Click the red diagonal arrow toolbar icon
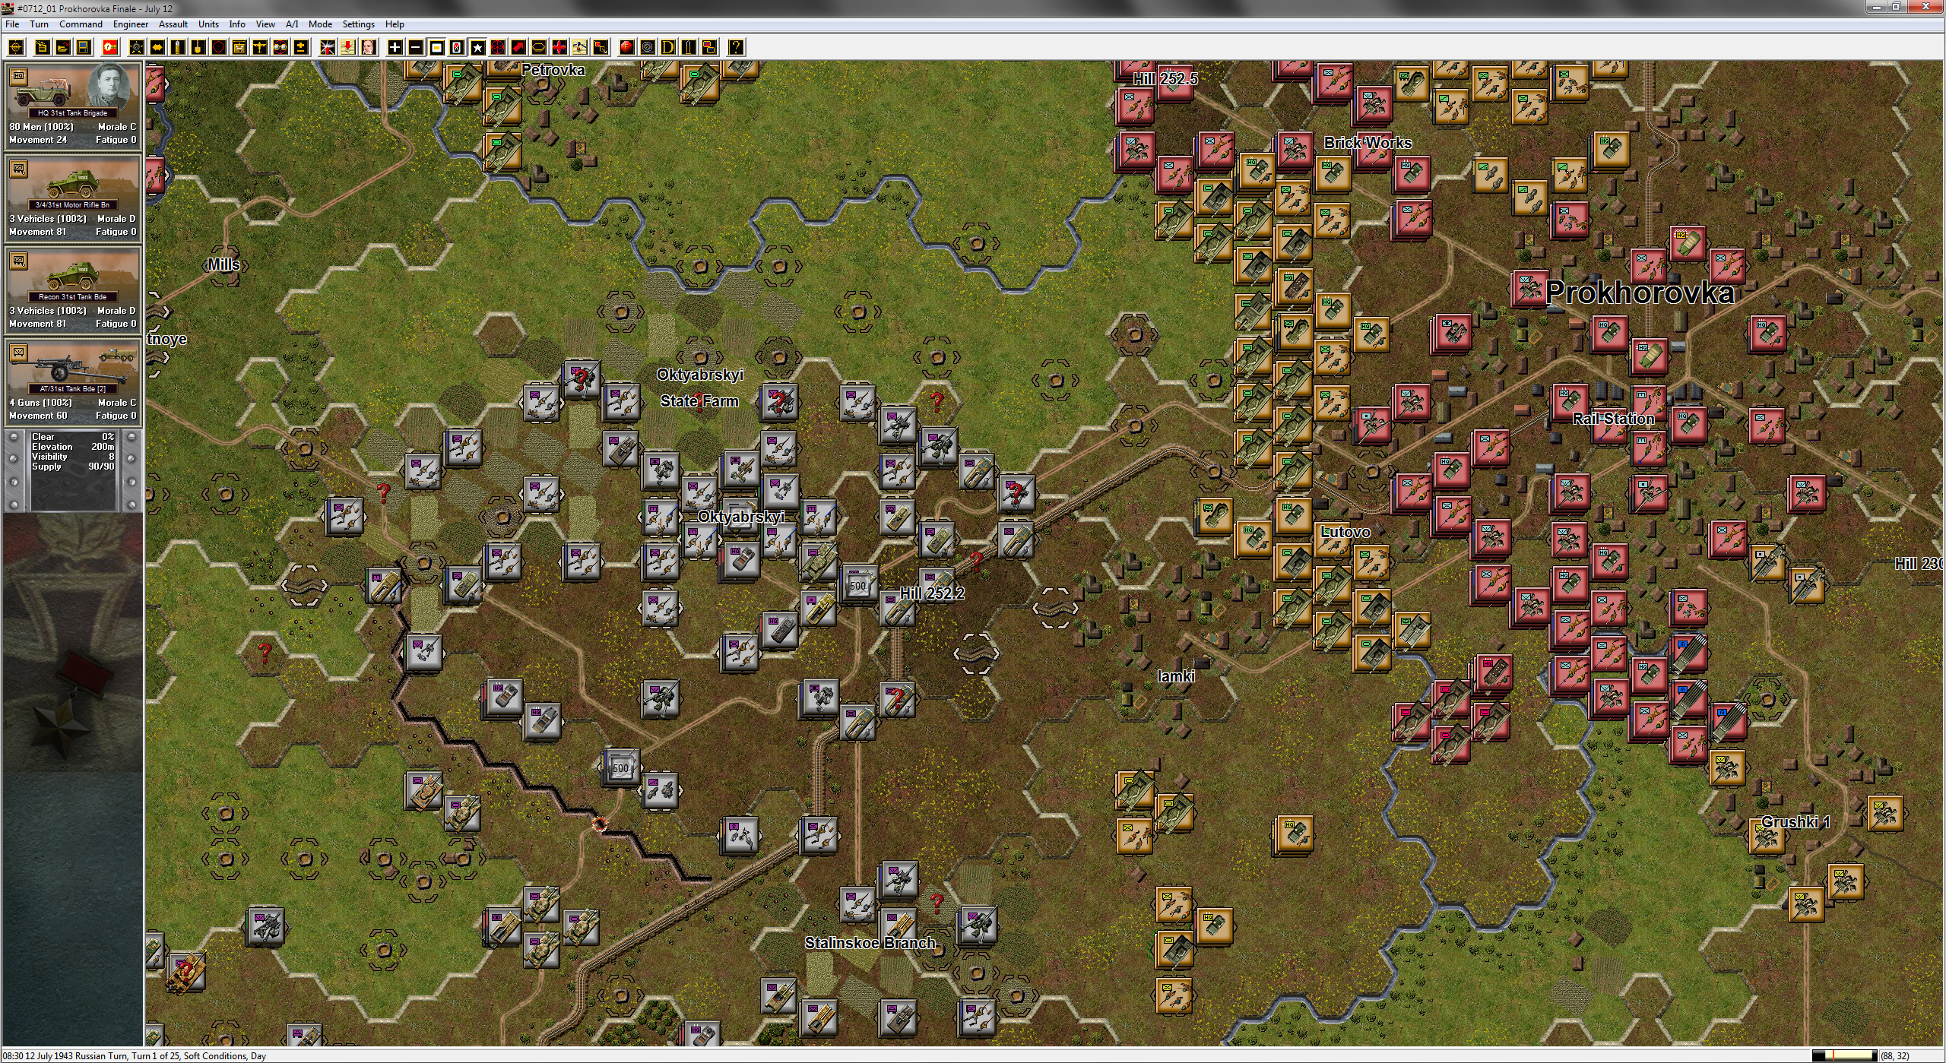The width and height of the screenshot is (1946, 1063). pyautogui.click(x=518, y=47)
